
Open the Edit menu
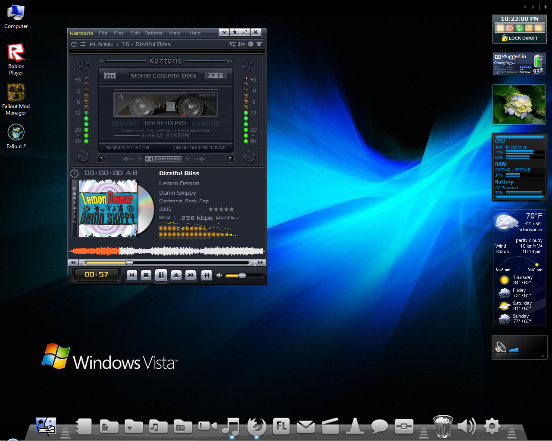[135, 33]
